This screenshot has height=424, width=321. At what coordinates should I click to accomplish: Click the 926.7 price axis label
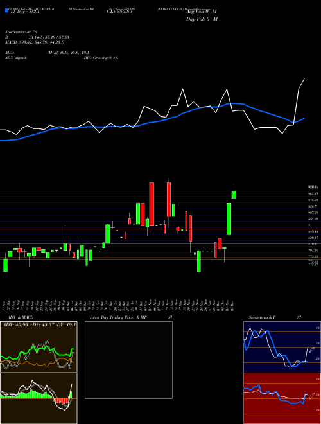point(312,206)
